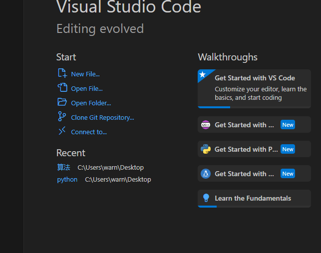Open Learn the Fundamentals walkthrough

[x=254, y=199]
